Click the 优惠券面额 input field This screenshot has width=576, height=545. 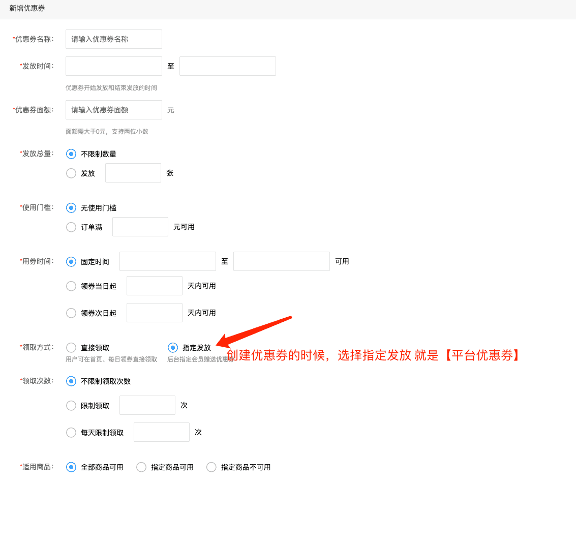click(x=114, y=110)
